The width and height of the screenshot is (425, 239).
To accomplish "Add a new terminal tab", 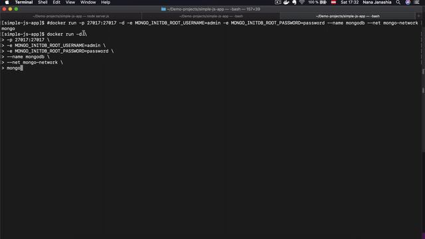I will [x=419, y=16].
